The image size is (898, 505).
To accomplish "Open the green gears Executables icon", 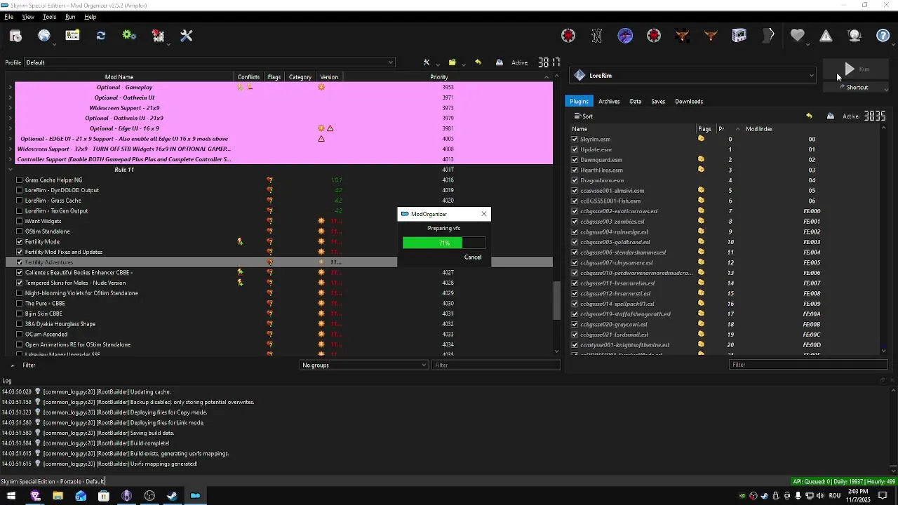I will 129,36.
